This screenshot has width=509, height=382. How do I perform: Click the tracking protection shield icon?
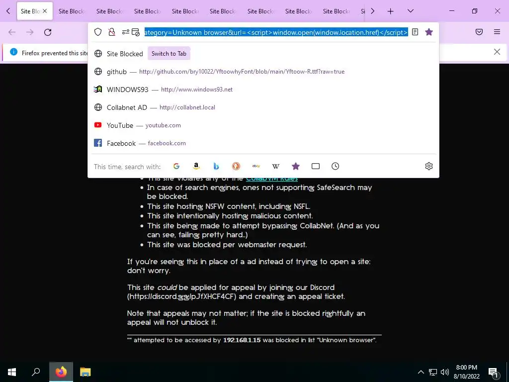(x=98, y=32)
